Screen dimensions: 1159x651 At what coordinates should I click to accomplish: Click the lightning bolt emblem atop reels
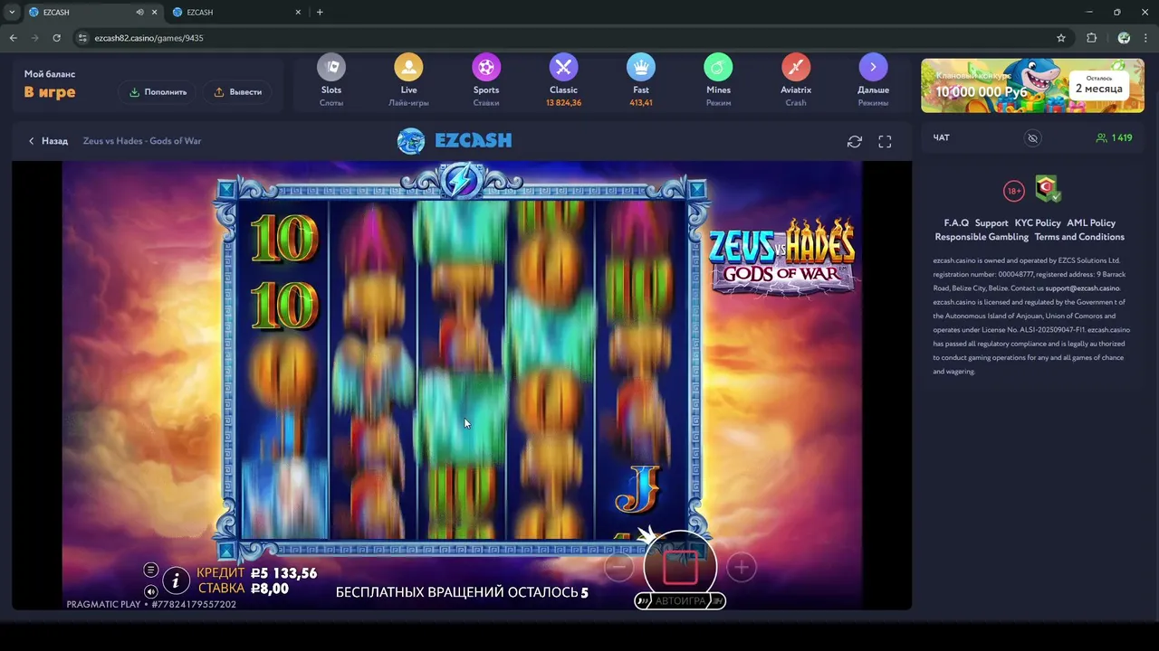(x=462, y=179)
